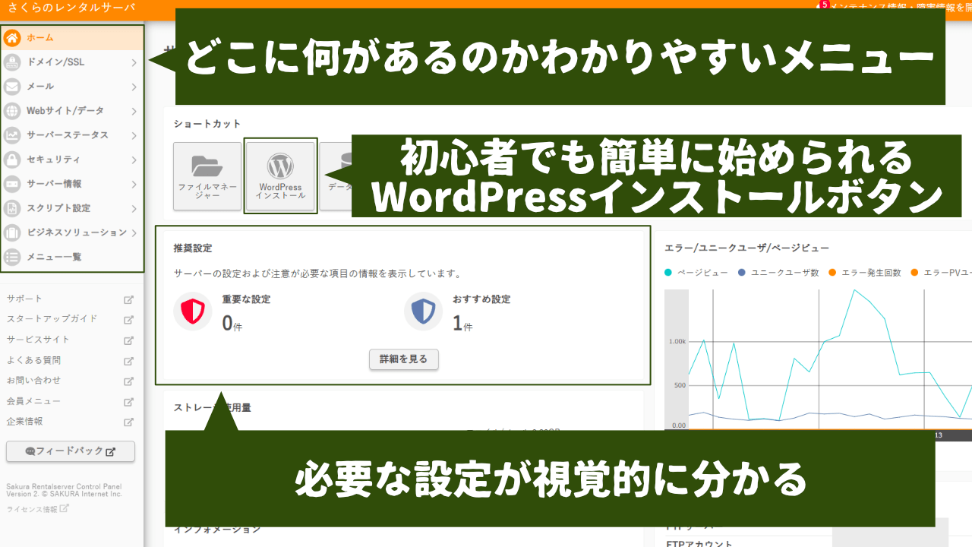Open the サポート link
Viewport: 972px width, 547px height.
(24, 299)
